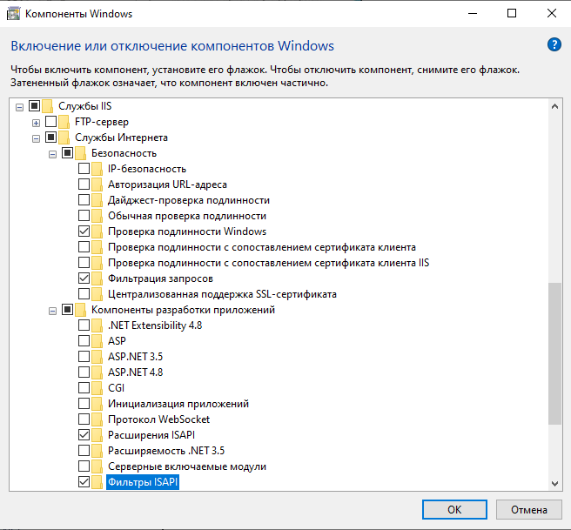
Task: Check the IP-безопасность checkbox
Action: [84, 169]
